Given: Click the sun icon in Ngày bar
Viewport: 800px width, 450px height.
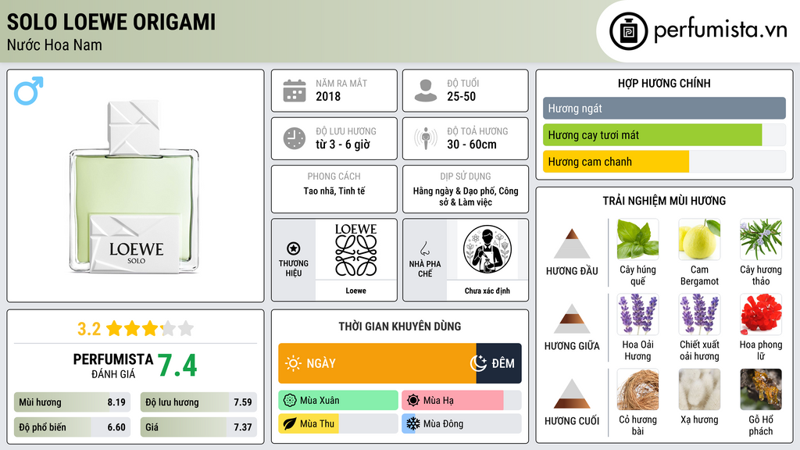Looking at the screenshot, I should (294, 363).
